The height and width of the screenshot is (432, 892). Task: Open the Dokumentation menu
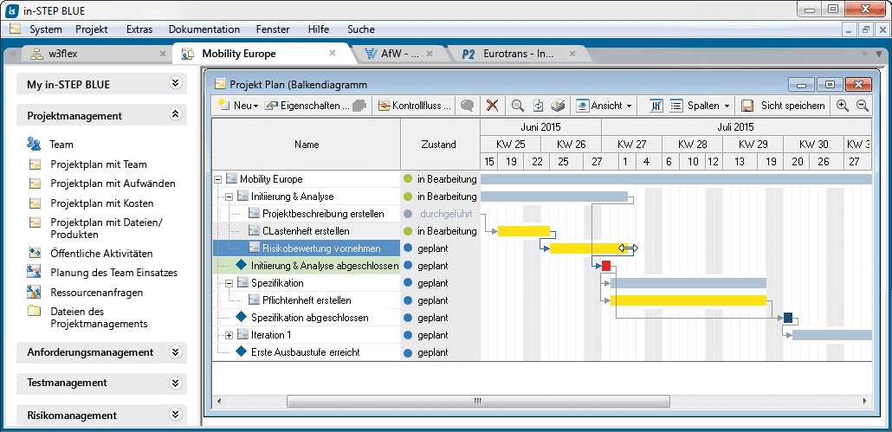pos(204,29)
